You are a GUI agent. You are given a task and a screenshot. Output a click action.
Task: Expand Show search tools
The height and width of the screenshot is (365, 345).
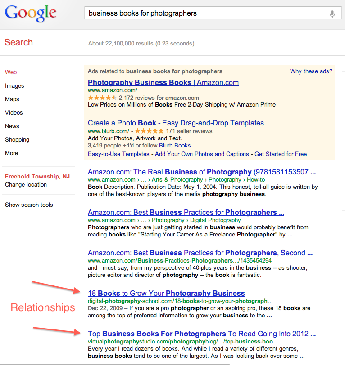point(29,205)
